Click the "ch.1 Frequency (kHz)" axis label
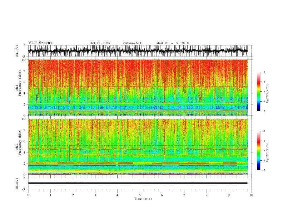 19,87
